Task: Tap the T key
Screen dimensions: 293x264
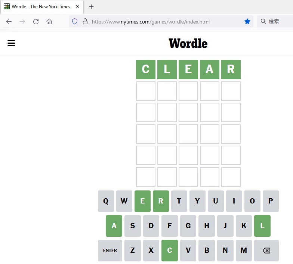Action: tap(179, 201)
